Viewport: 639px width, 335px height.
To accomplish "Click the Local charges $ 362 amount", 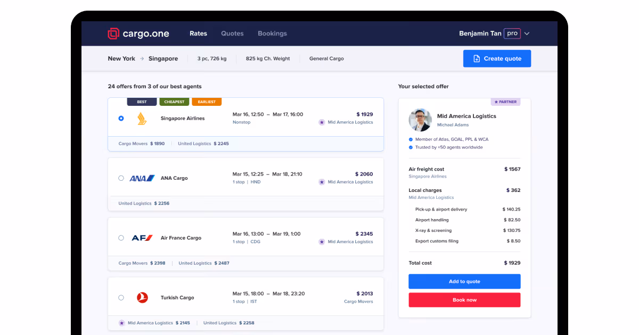I will pos(513,190).
